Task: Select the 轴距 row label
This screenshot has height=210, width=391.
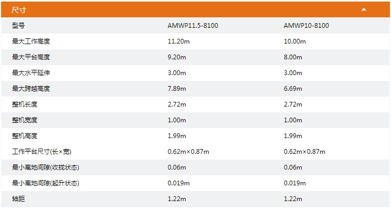Action: 18,198
